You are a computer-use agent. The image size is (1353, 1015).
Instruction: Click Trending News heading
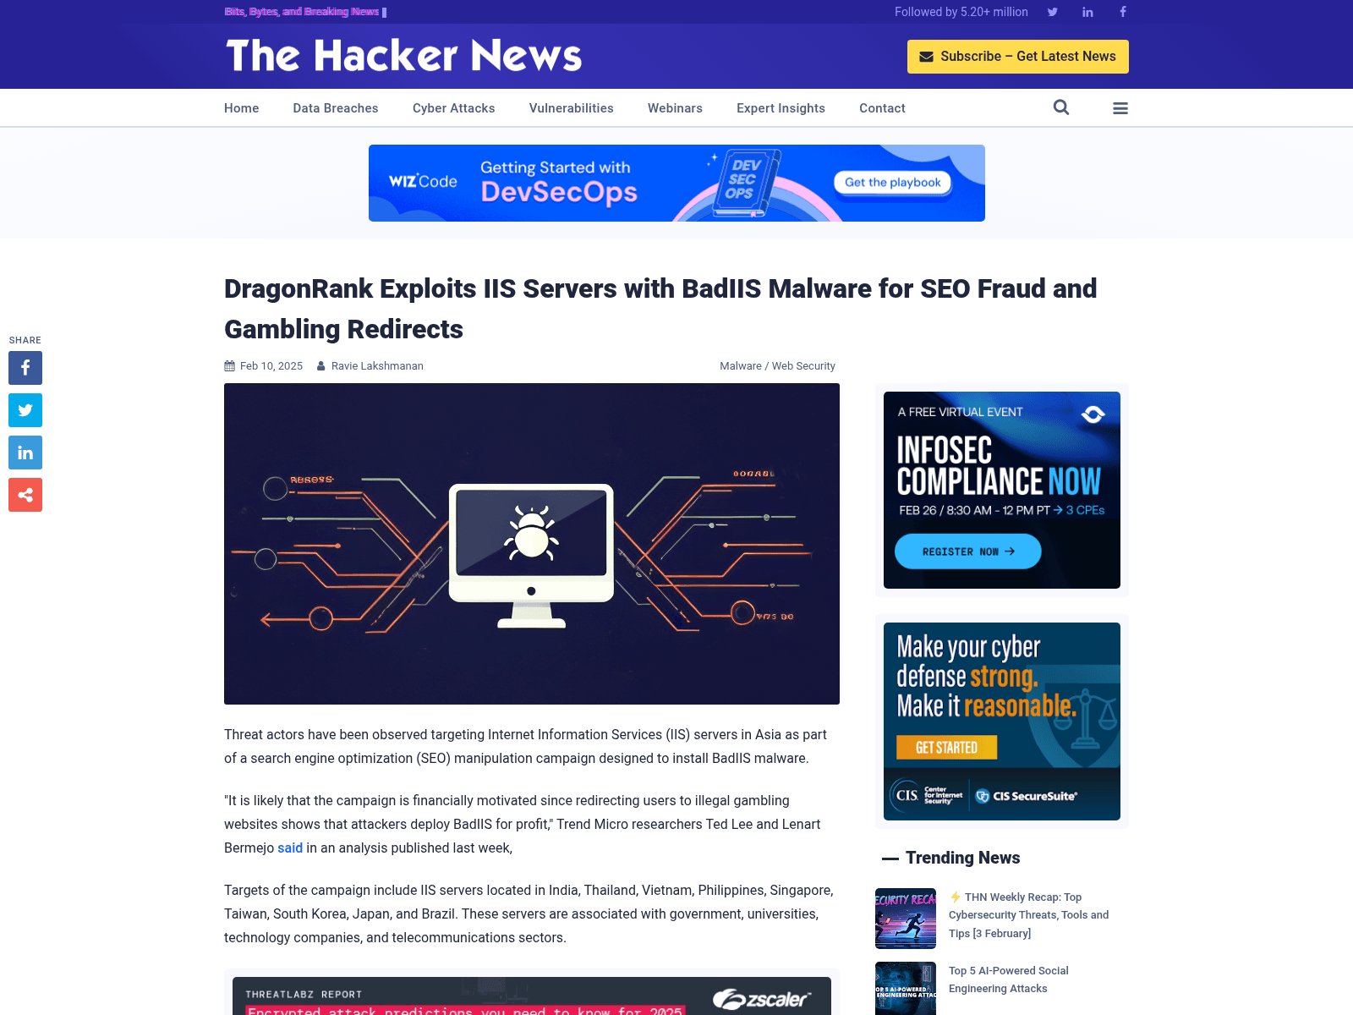point(962,858)
